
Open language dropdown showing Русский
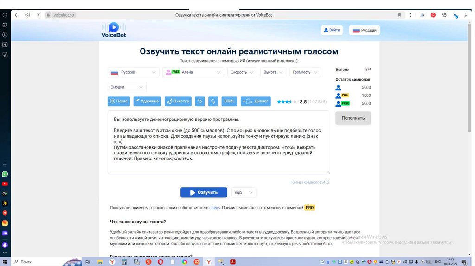133,72
